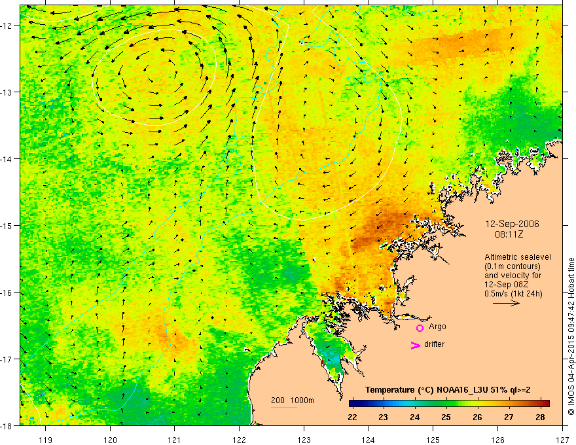Screen dimensions: 576x445
Task: Click longitude axis label '126'
Action: (x=497, y=440)
